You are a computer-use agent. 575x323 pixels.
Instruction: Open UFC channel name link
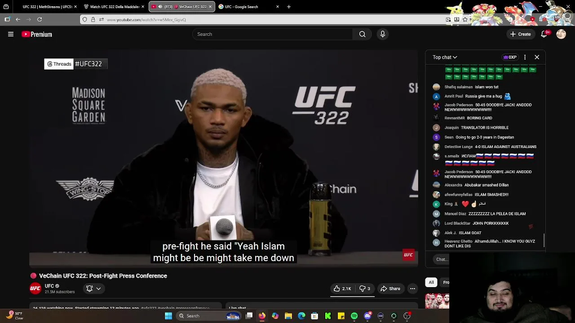pos(49,286)
